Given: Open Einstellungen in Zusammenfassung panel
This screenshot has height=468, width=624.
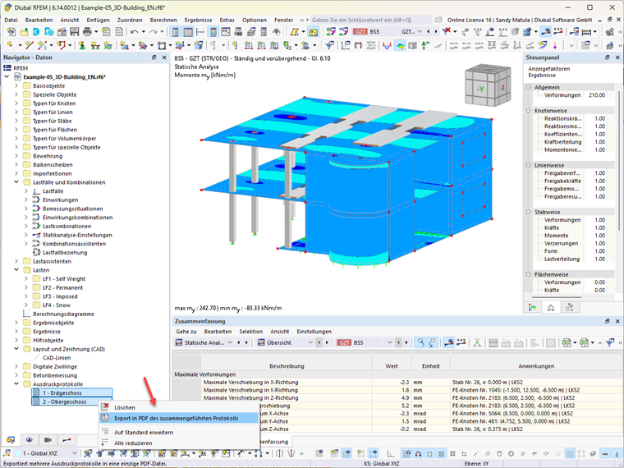Looking at the screenshot, I should pos(314,332).
